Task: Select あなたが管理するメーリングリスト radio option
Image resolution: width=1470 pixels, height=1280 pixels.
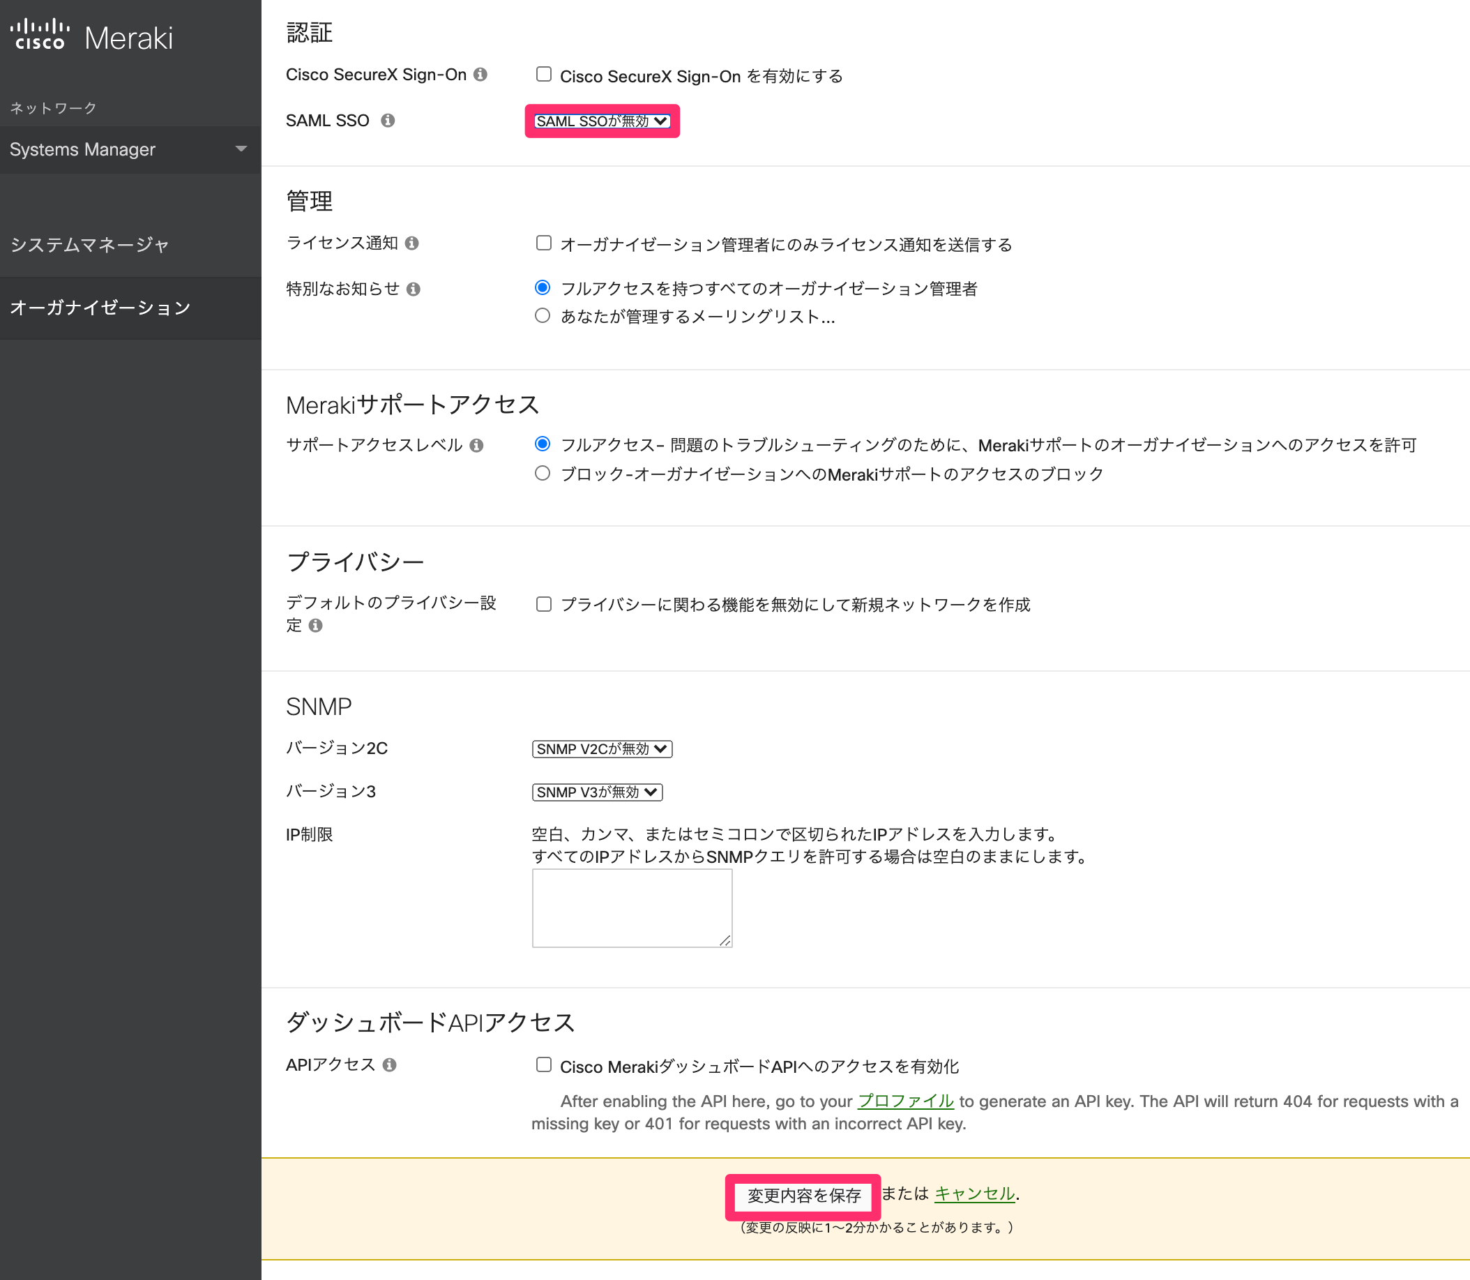Action: [543, 316]
